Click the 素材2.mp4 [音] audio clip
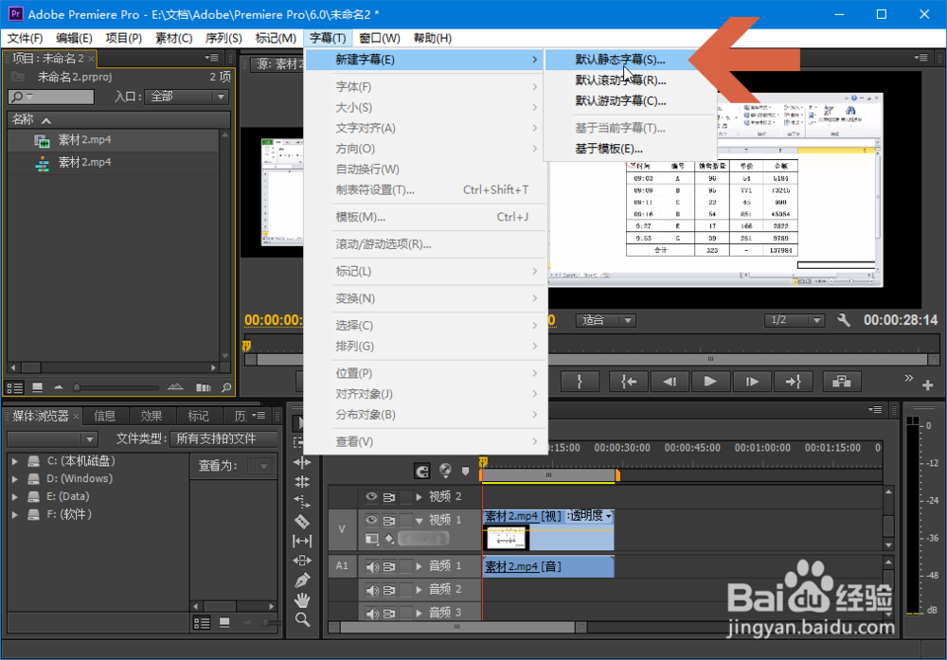947x660 pixels. pos(548,566)
